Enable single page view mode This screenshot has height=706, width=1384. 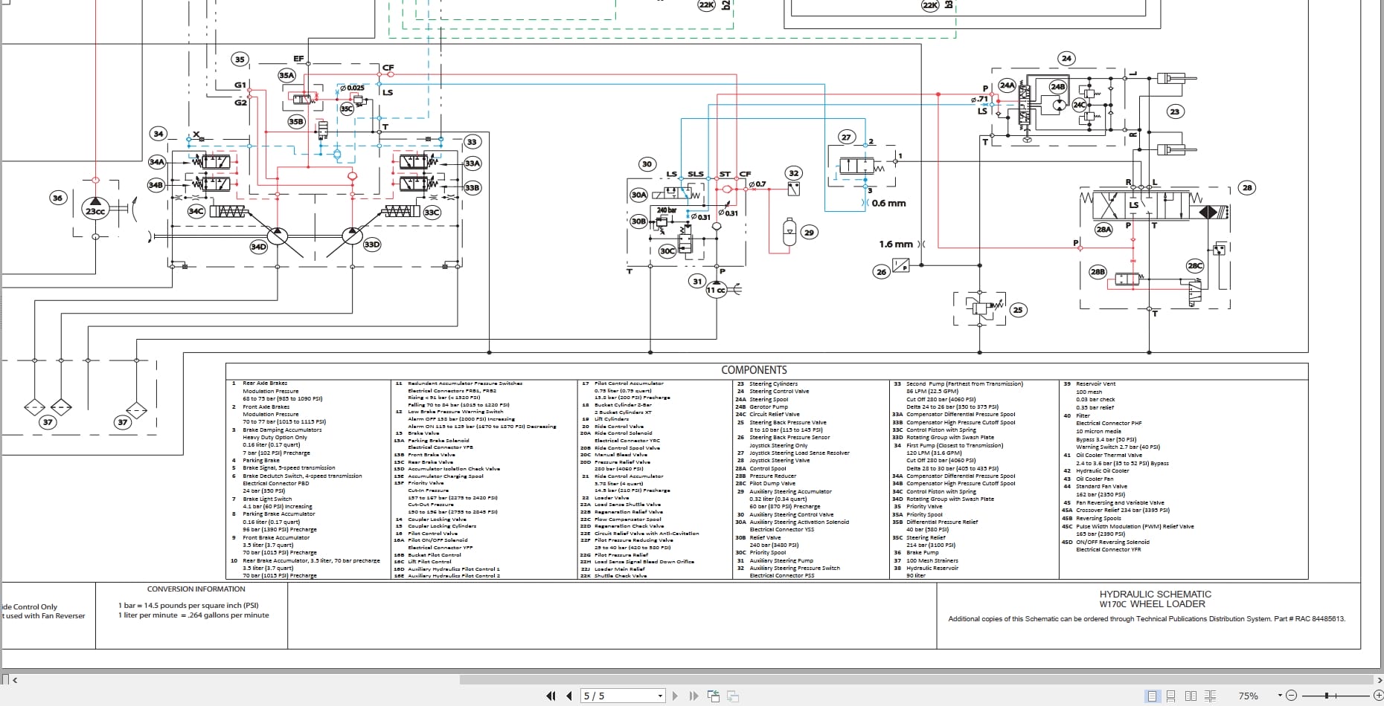pyautogui.click(x=1153, y=696)
